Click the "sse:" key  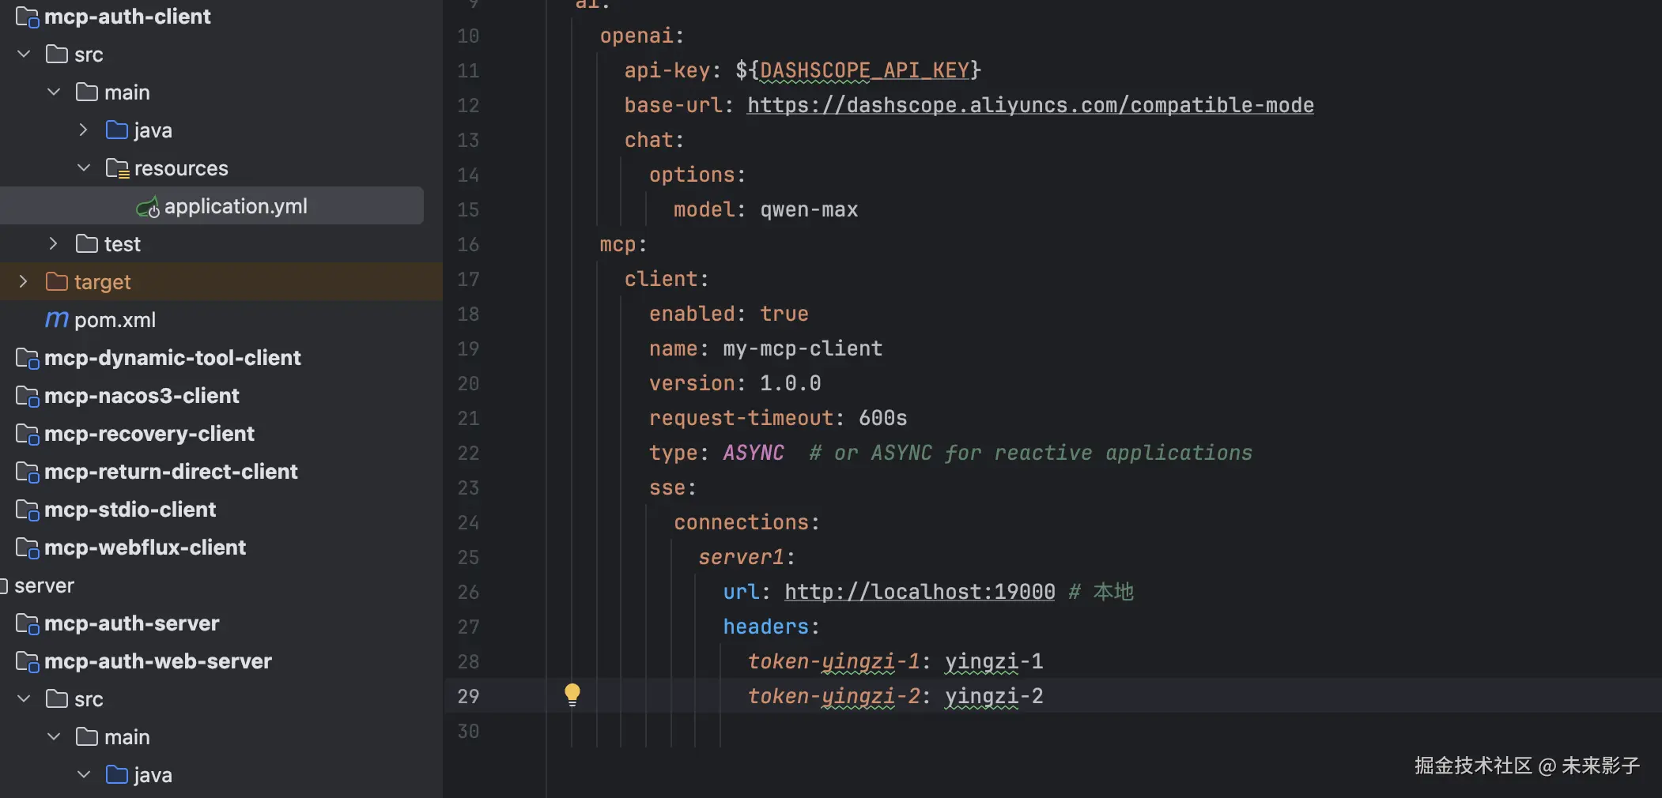pyautogui.click(x=673, y=487)
